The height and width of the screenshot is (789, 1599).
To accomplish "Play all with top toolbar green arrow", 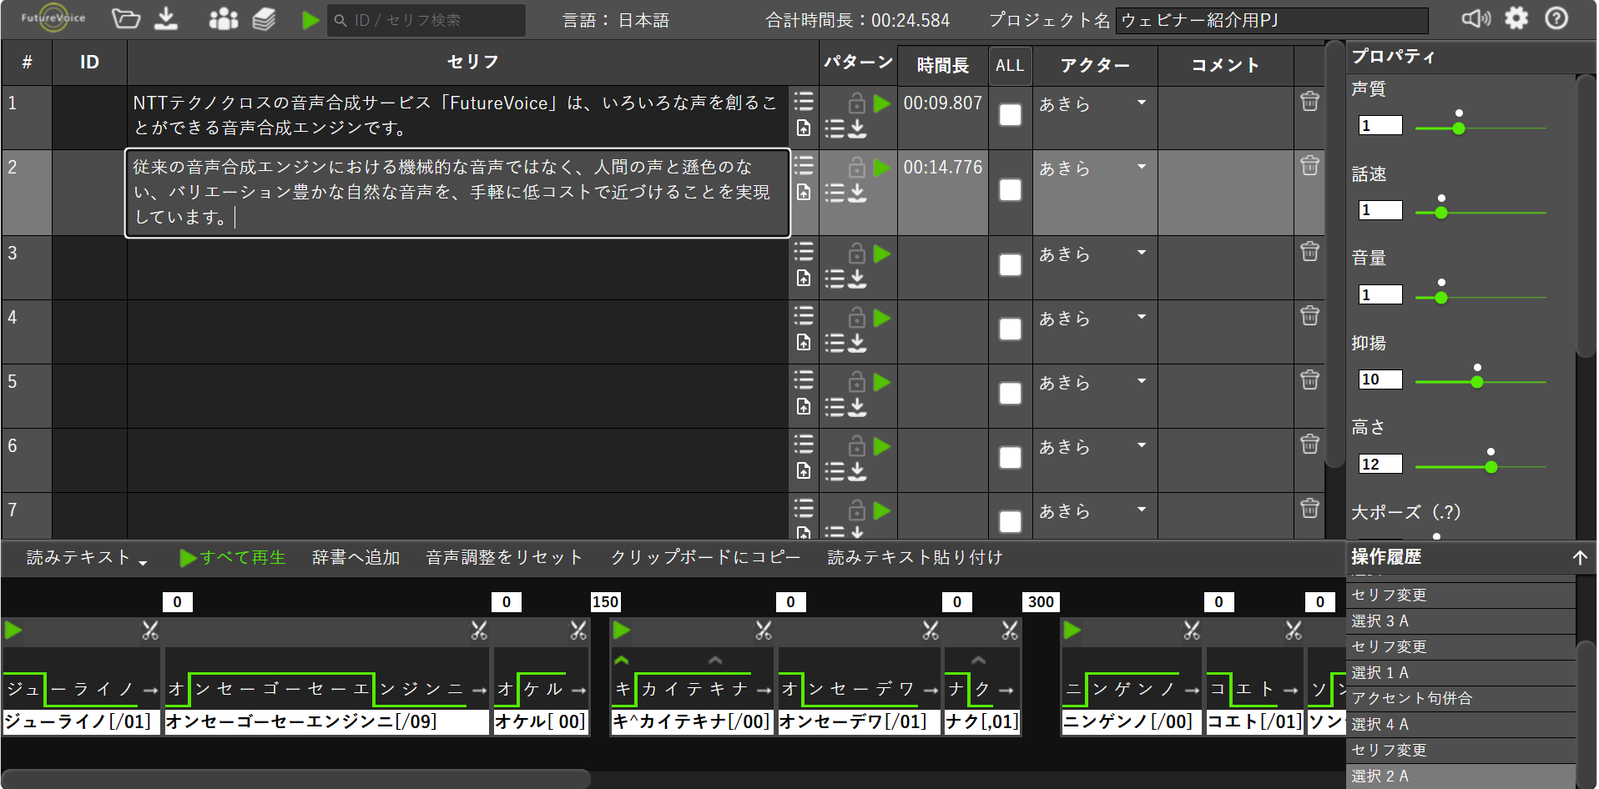I will [x=310, y=20].
